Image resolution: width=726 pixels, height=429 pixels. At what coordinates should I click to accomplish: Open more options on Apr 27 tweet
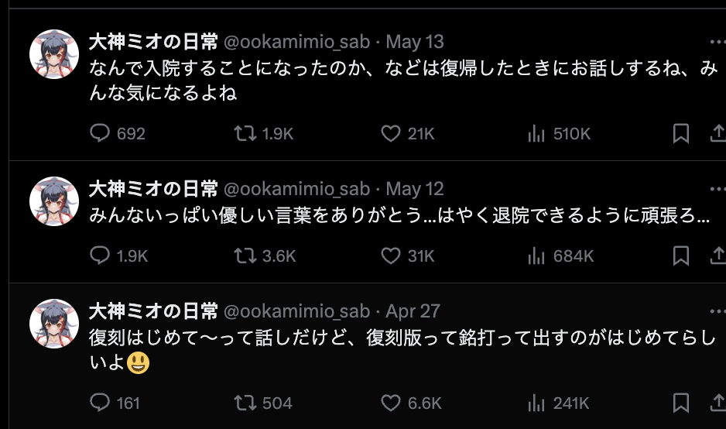pos(717,311)
